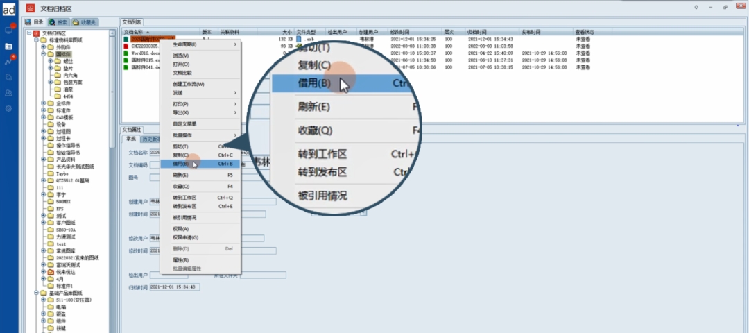The image size is (749, 333).
Task: Click the checked folder icon for 悦来悦达
Action: click(50, 272)
